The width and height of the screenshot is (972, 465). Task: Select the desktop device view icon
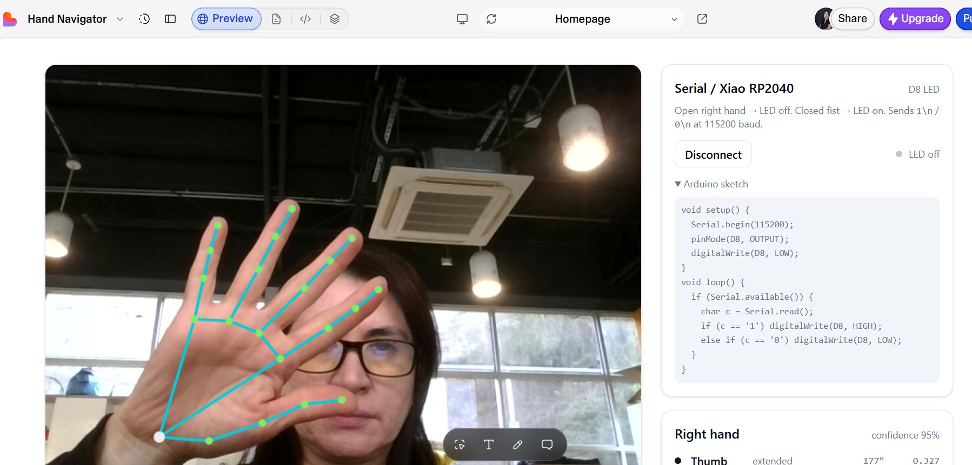click(462, 19)
